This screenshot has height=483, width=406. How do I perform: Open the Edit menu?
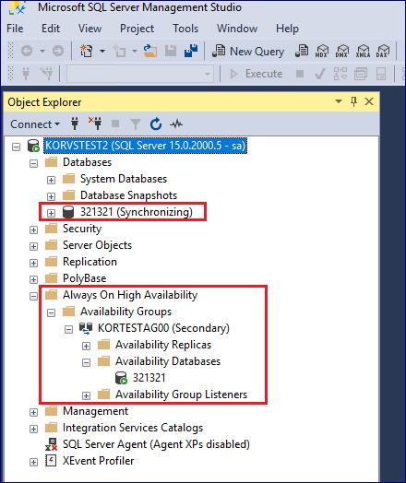[51, 29]
